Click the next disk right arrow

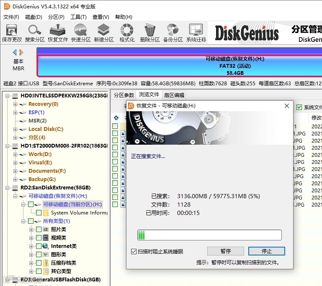(21, 53)
